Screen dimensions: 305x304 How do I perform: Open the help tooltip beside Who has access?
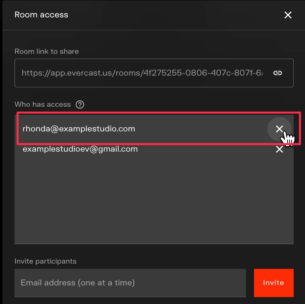point(80,104)
